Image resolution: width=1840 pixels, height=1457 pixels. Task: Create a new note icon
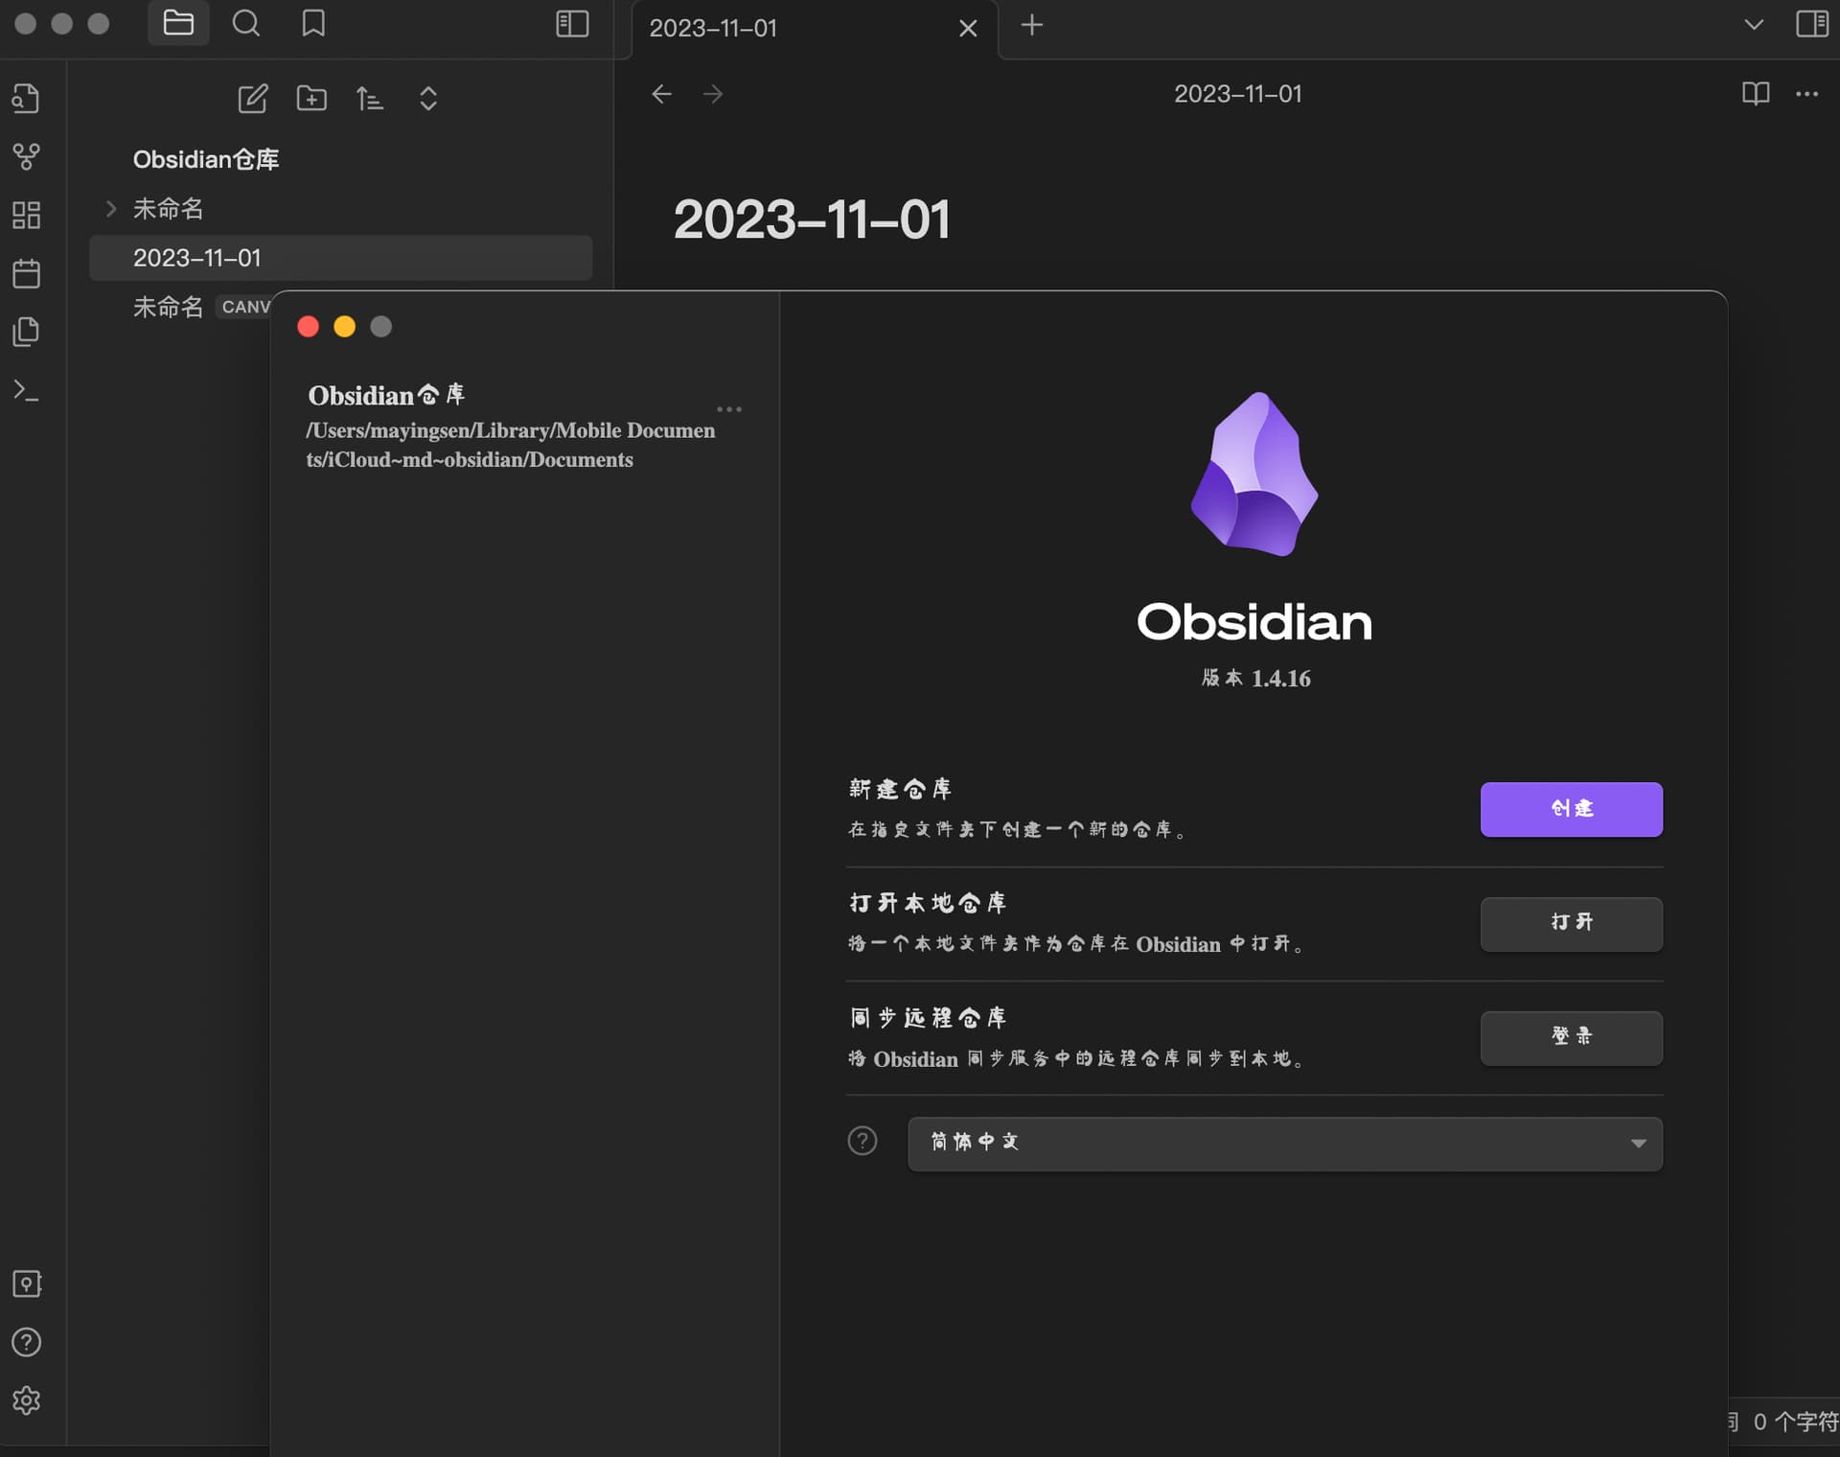pos(253,99)
